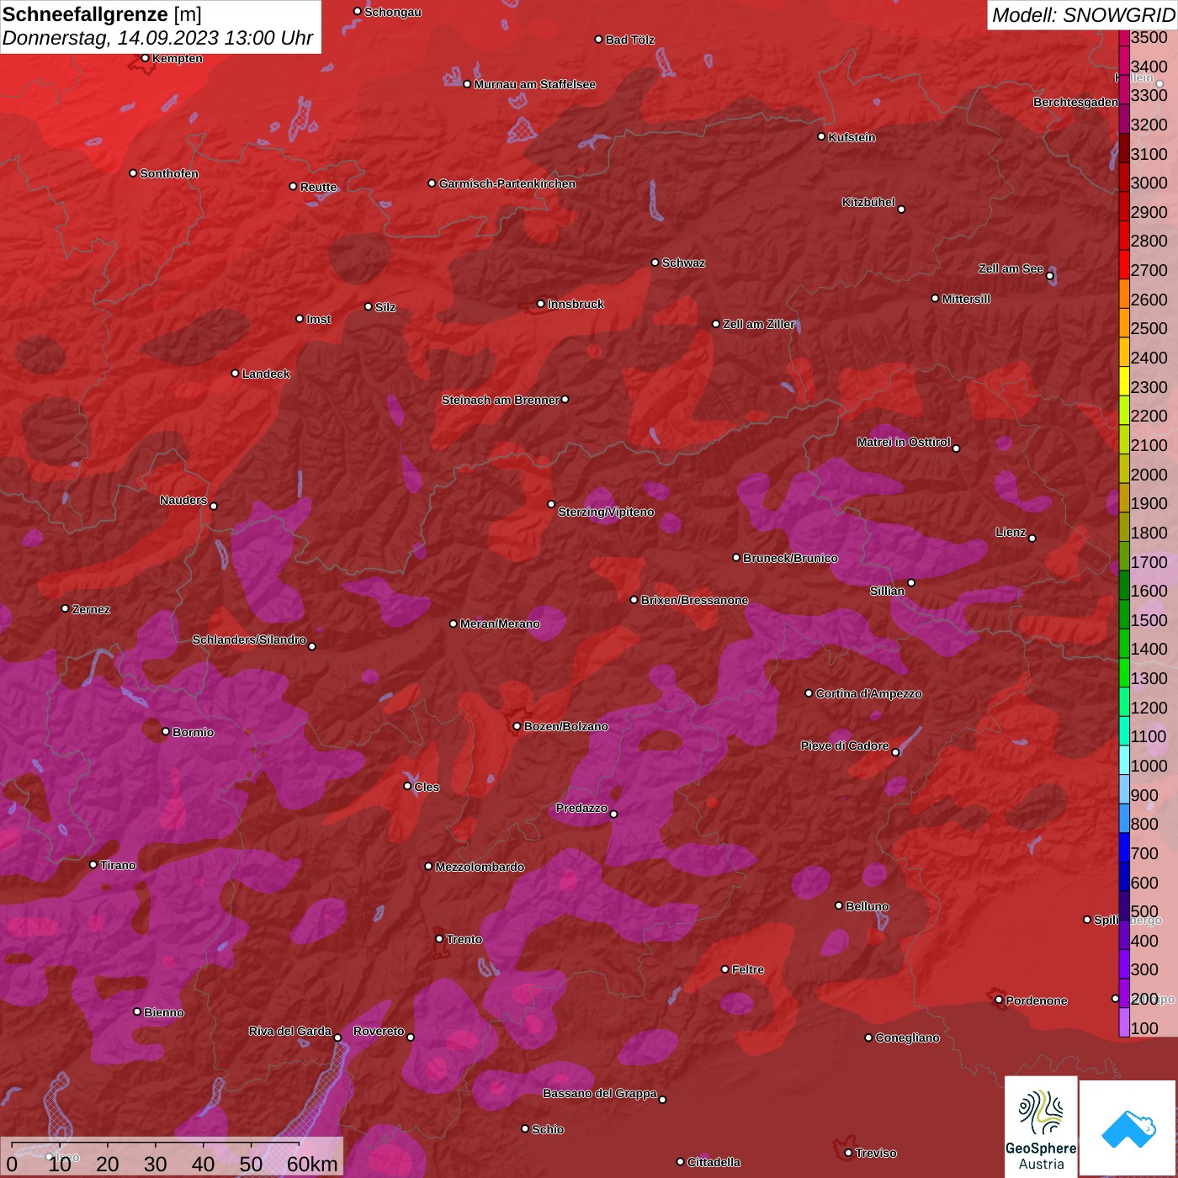Viewport: 1178px width, 1178px height.
Task: Select the Bad Tölz label
Action: tap(629, 40)
